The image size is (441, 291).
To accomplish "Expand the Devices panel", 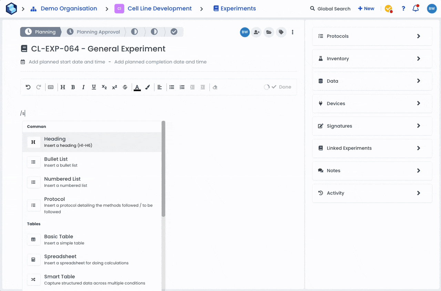I will [372, 103].
